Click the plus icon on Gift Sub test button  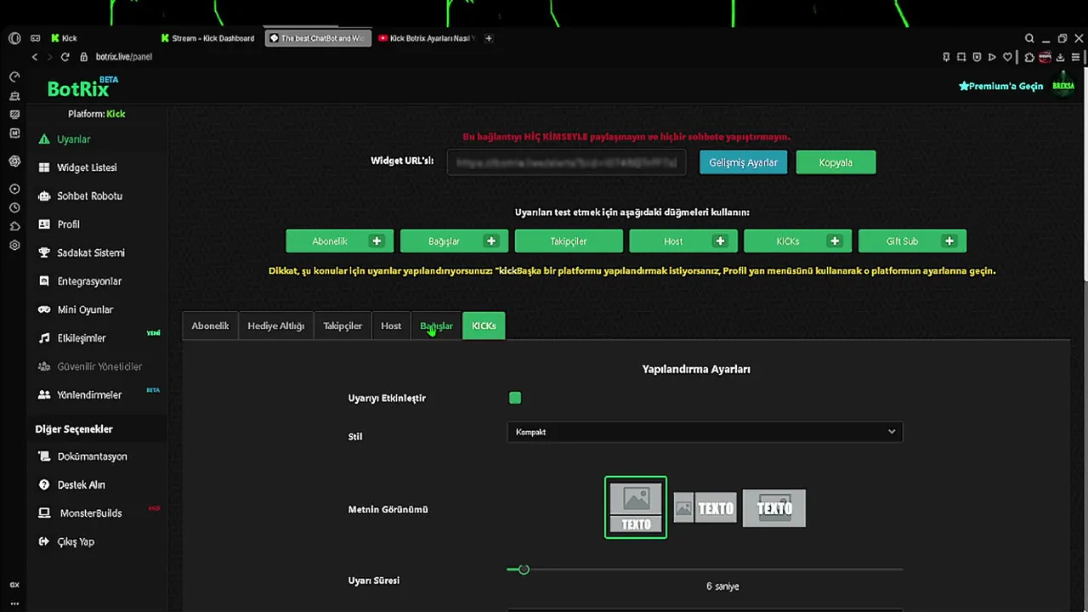949,241
